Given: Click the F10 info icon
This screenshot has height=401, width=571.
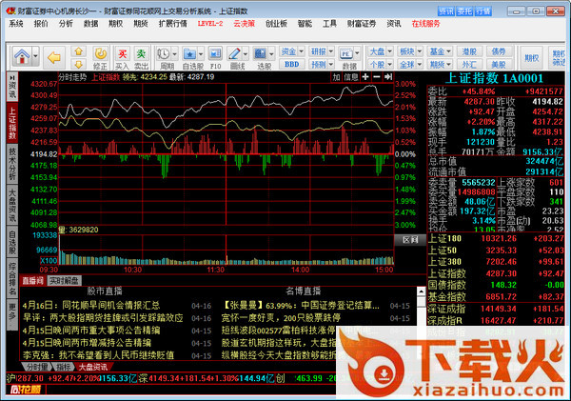Looking at the screenshot, I should [215, 54].
